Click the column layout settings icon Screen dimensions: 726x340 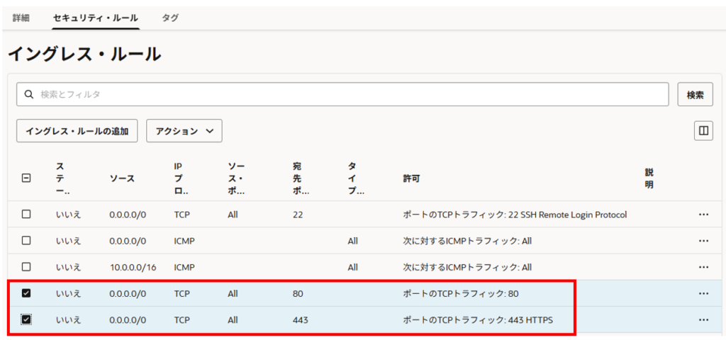(703, 130)
